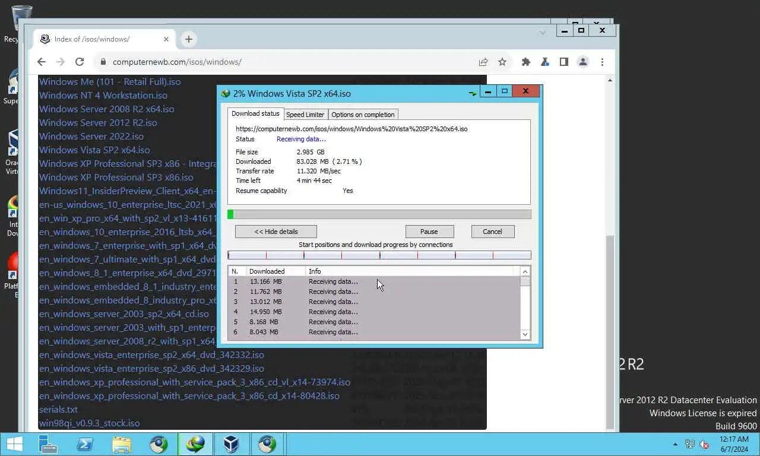This screenshot has height=456, width=760.
Task: Open Chrome extensions puzzle icon
Action: 525,62
